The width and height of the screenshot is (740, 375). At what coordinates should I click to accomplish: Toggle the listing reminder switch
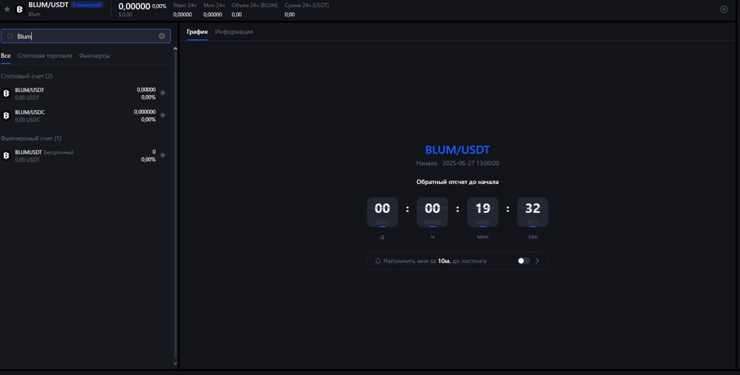pos(523,261)
